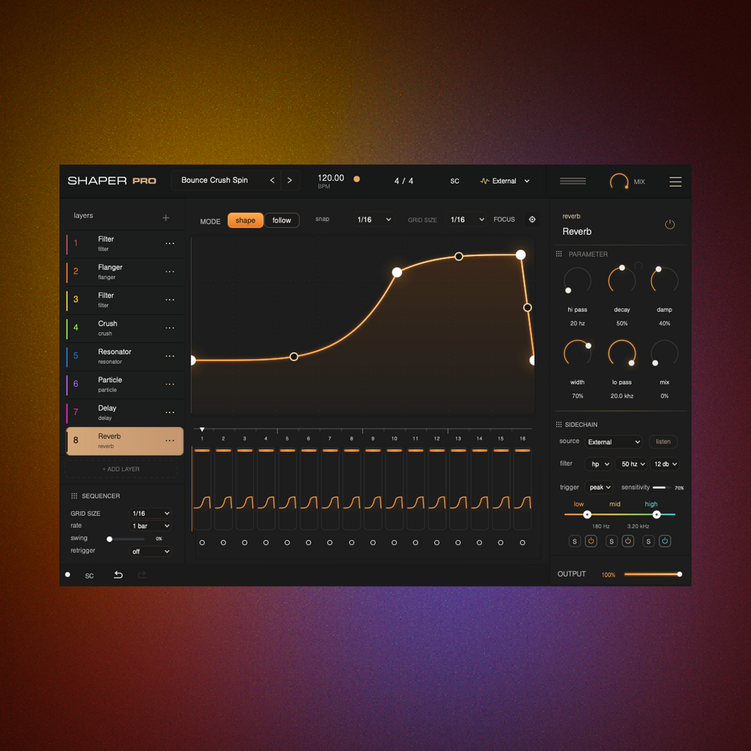Open options menu for Resonator layer
This screenshot has width=751, height=751.
tap(170, 356)
